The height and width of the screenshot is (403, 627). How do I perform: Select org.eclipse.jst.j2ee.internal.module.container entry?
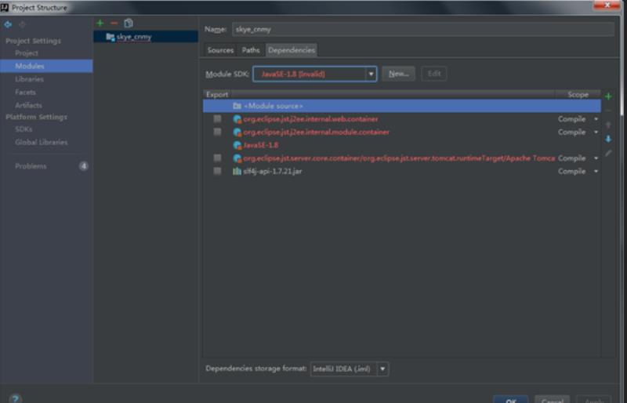(x=316, y=132)
